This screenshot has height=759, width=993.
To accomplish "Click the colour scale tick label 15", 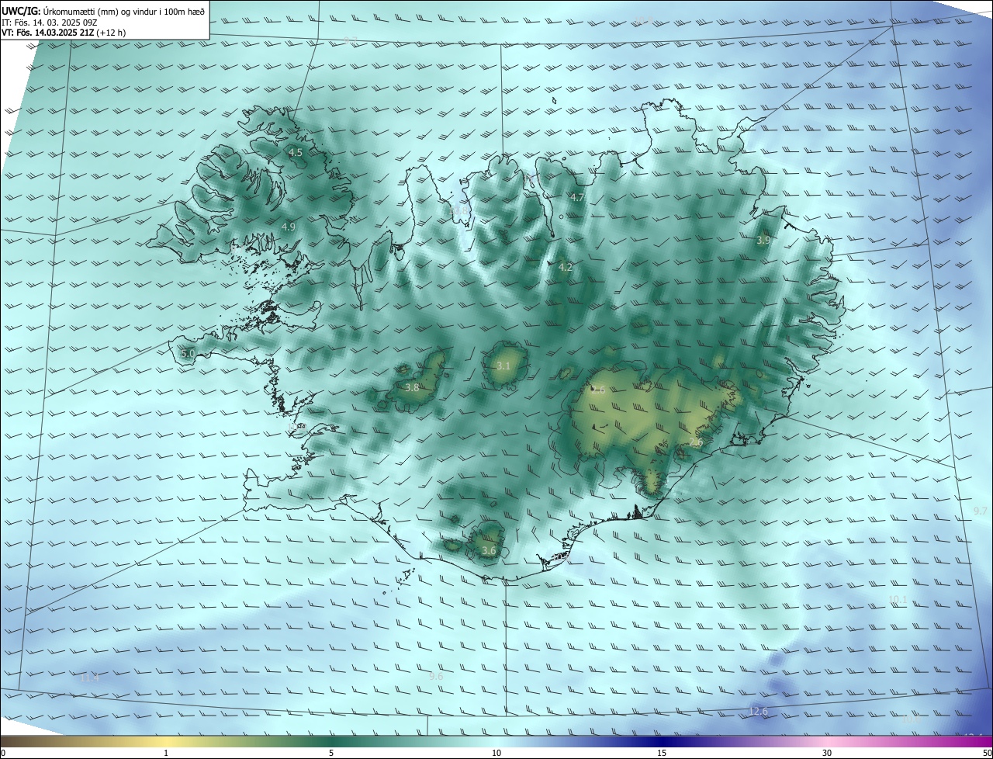I will coord(662,753).
